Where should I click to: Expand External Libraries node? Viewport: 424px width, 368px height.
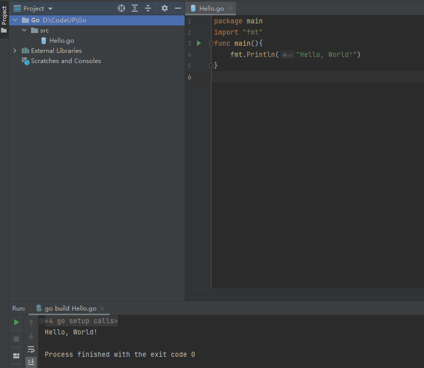(x=15, y=51)
